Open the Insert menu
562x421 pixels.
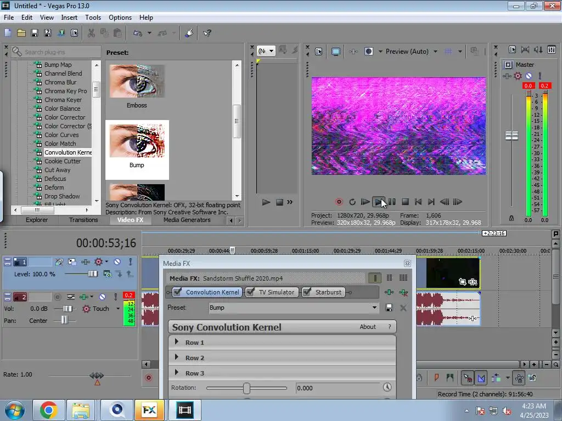69,18
